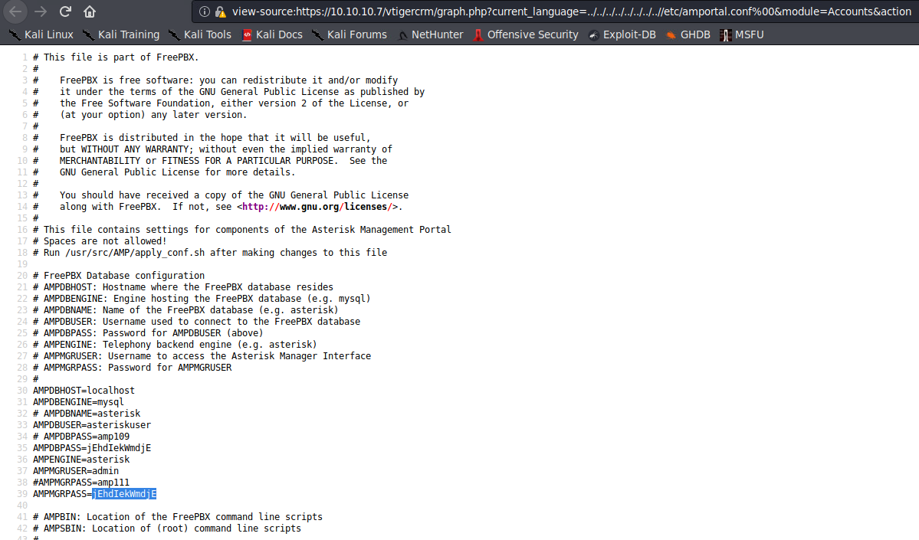The image size is (919, 540).
Task: Show site information icon in address bar
Action: pyautogui.click(x=204, y=11)
